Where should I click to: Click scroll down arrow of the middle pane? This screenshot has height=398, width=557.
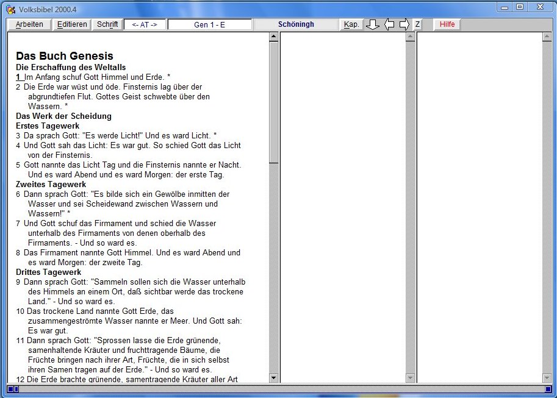[411, 378]
